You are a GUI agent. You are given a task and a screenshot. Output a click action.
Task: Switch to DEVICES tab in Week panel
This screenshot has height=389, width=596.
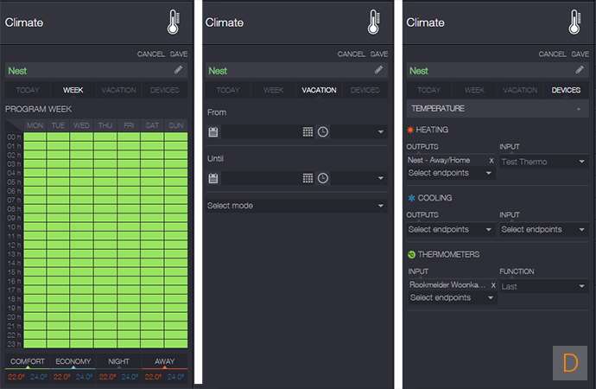pyautogui.click(x=165, y=90)
